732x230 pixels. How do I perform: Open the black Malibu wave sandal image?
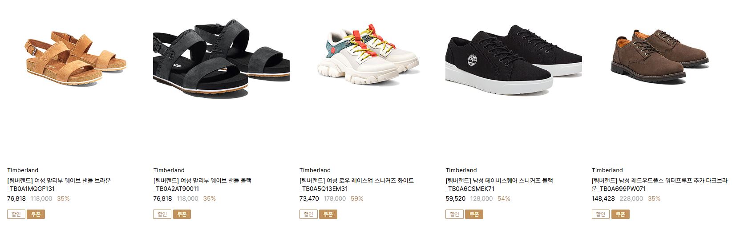pos(222,58)
